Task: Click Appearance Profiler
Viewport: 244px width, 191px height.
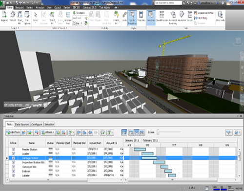Action: pos(204,13)
